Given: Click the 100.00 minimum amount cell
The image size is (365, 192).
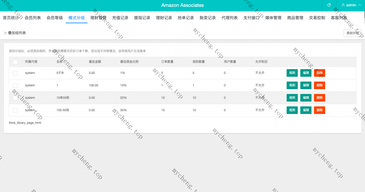Looking at the screenshot, I should pyautogui.click(x=94, y=85).
